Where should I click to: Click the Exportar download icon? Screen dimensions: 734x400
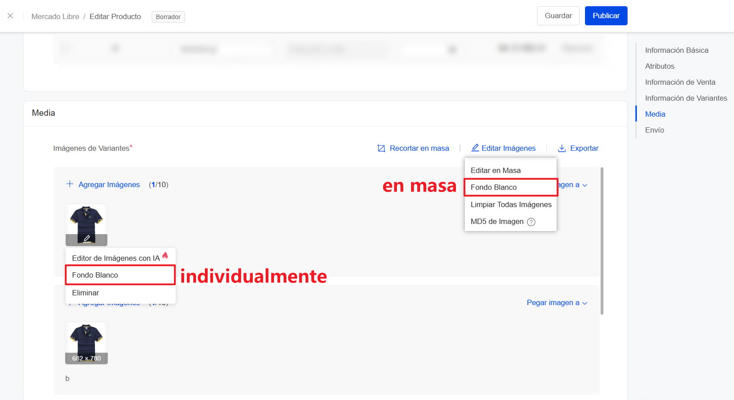click(x=562, y=148)
